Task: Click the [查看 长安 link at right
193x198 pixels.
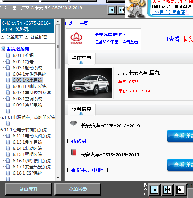Action: coord(180,39)
